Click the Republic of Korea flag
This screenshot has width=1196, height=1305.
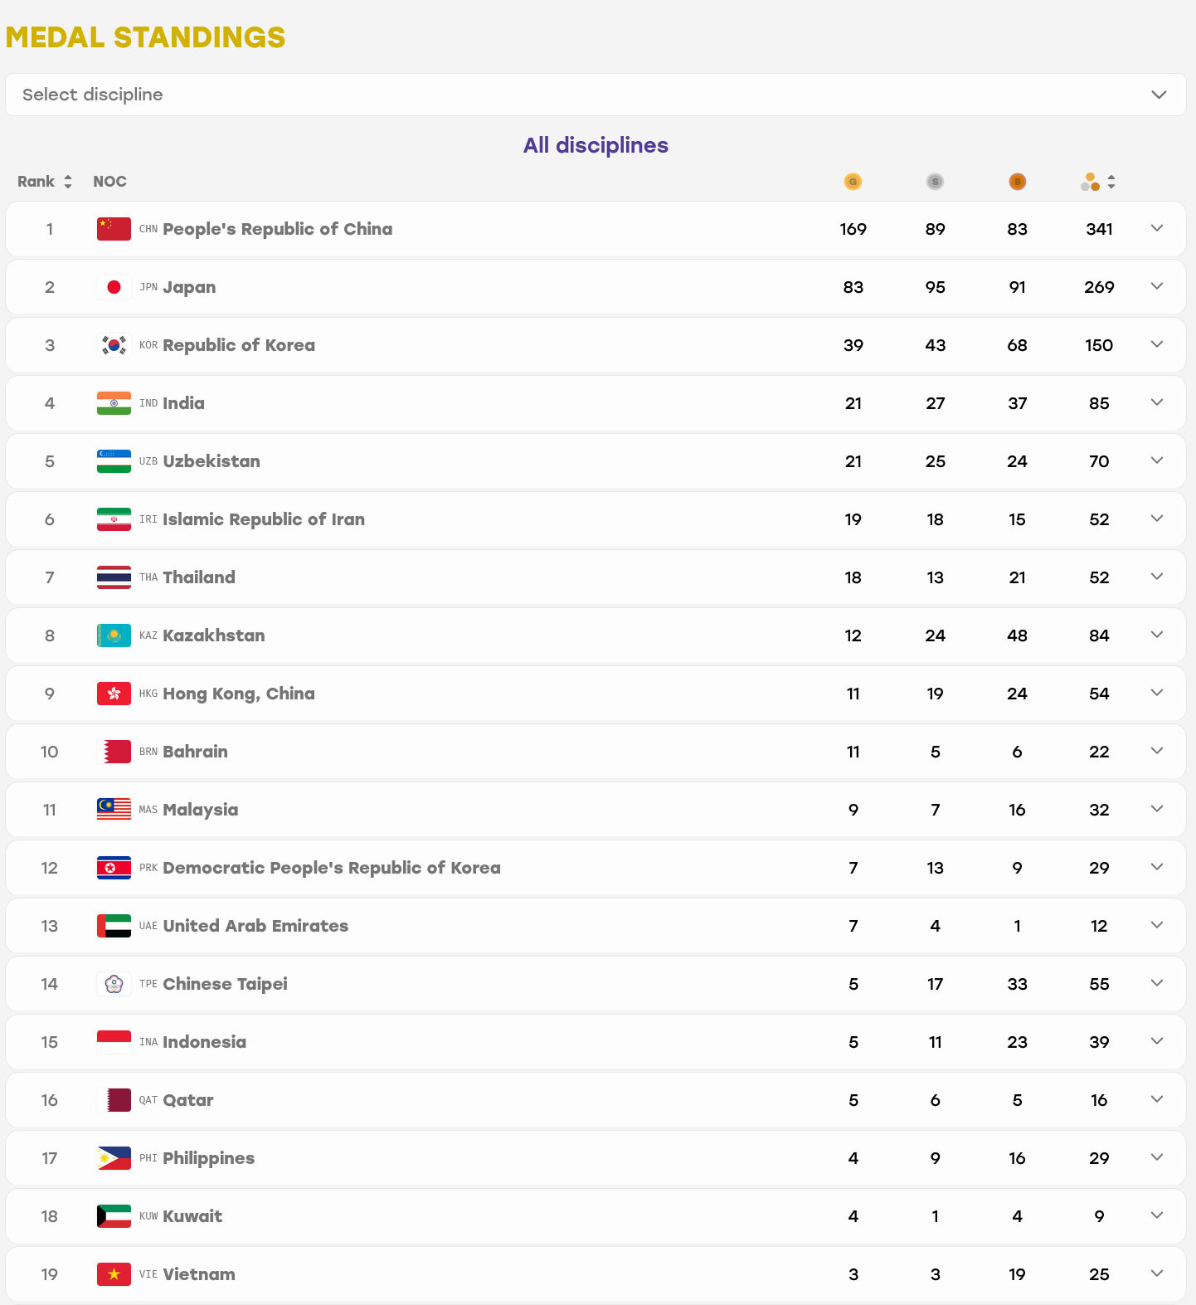point(114,345)
